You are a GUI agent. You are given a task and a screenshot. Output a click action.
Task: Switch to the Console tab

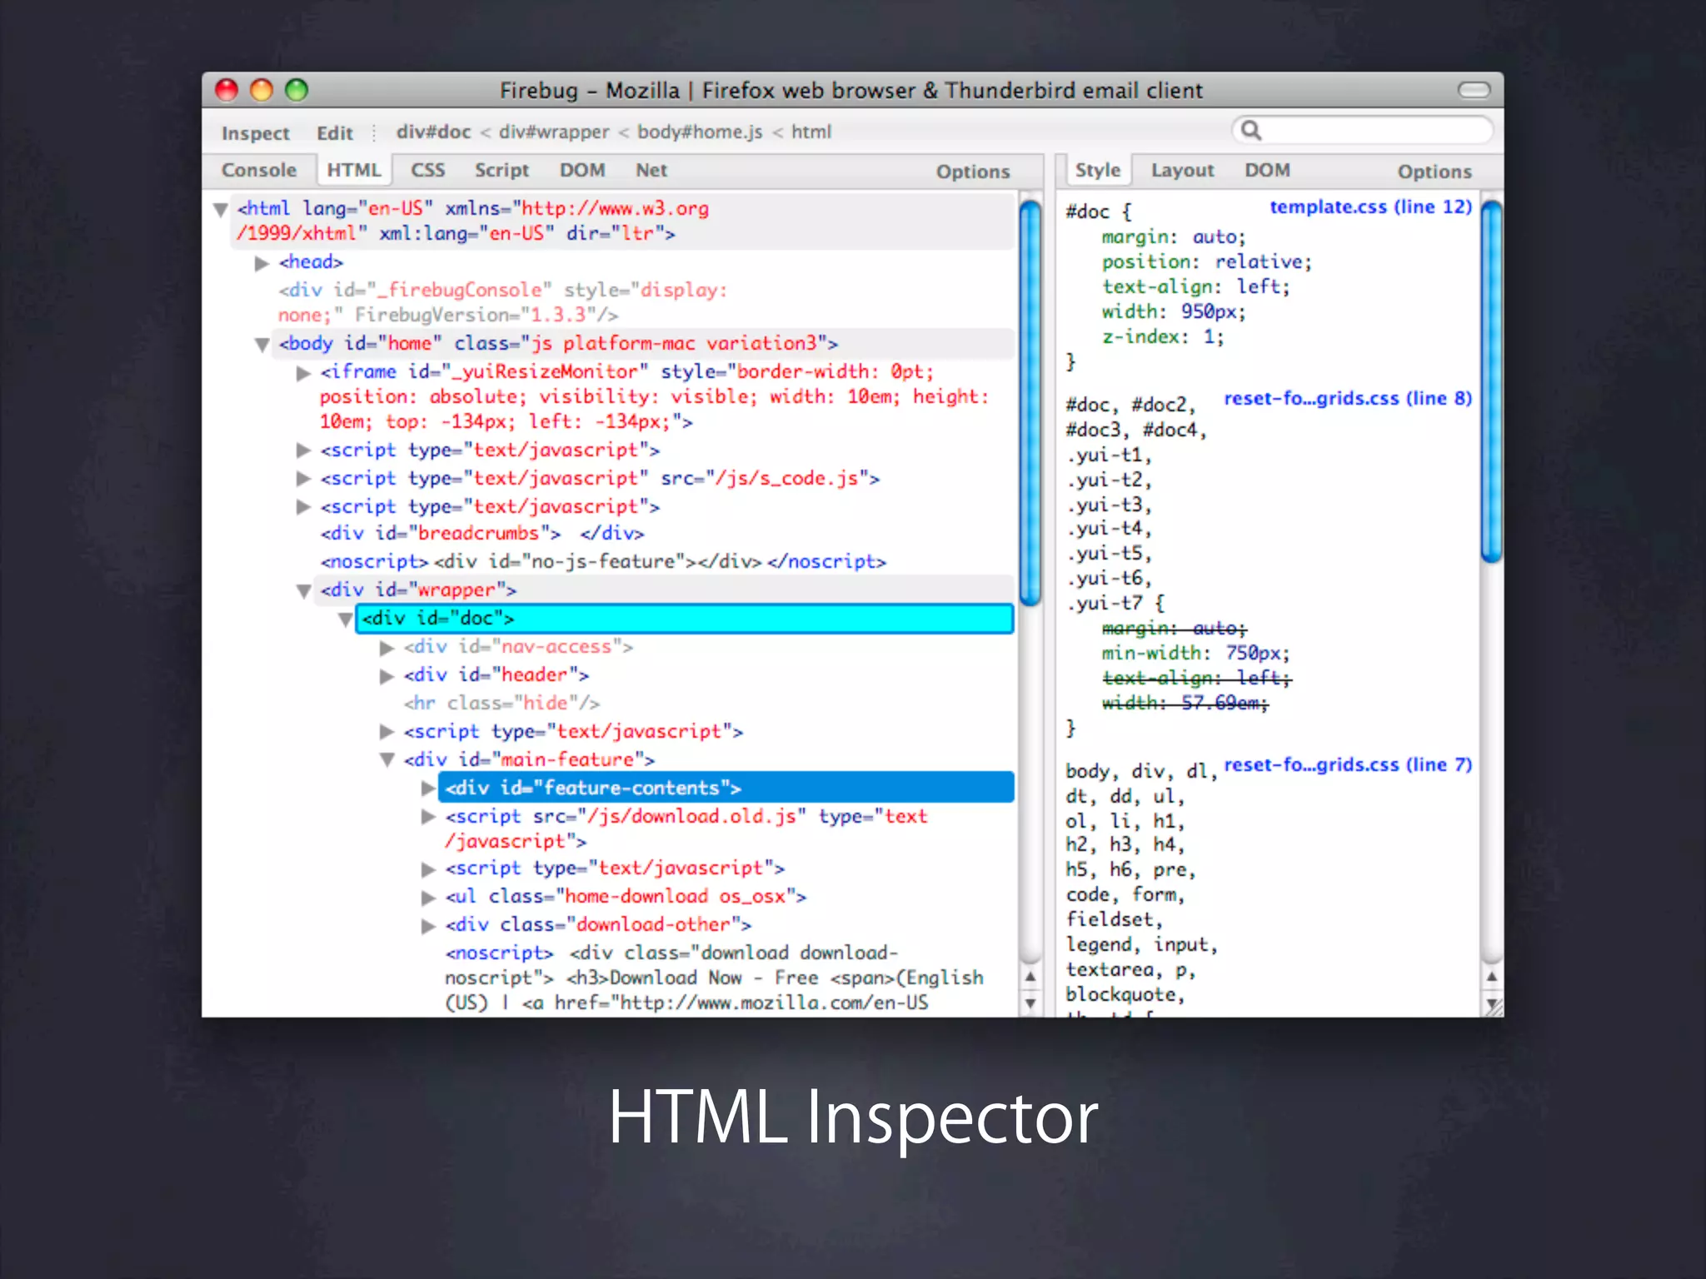click(259, 170)
